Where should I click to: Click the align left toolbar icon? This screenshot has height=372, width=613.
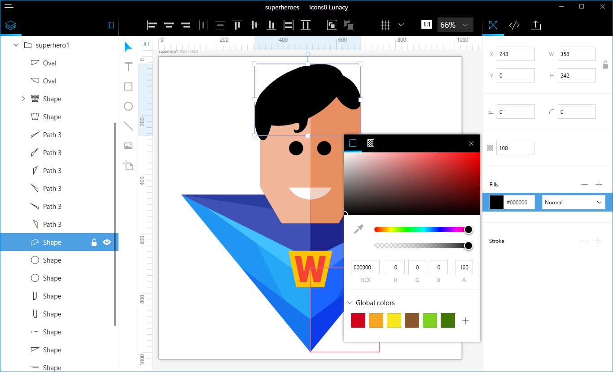click(152, 26)
